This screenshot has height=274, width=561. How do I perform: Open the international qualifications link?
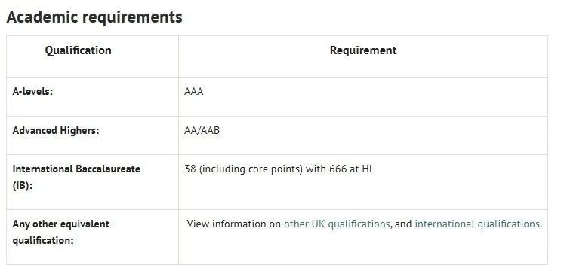coord(477,224)
